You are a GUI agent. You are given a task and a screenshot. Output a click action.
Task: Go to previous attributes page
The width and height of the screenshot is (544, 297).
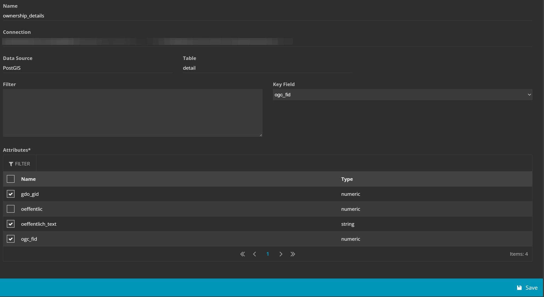[255, 254]
